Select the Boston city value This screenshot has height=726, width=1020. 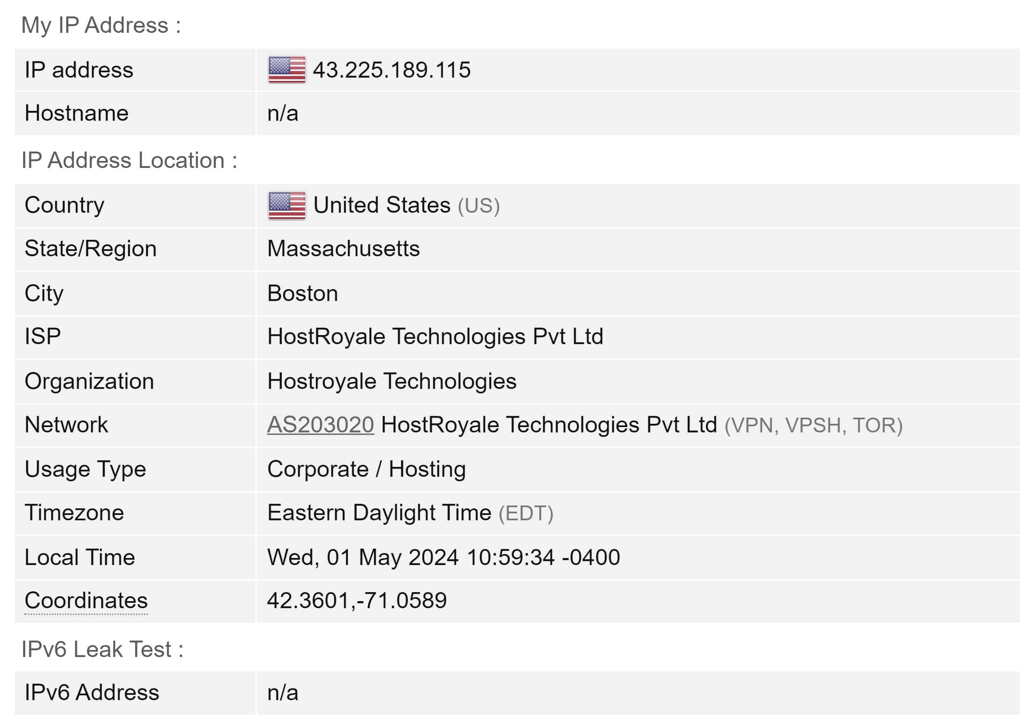coord(303,293)
